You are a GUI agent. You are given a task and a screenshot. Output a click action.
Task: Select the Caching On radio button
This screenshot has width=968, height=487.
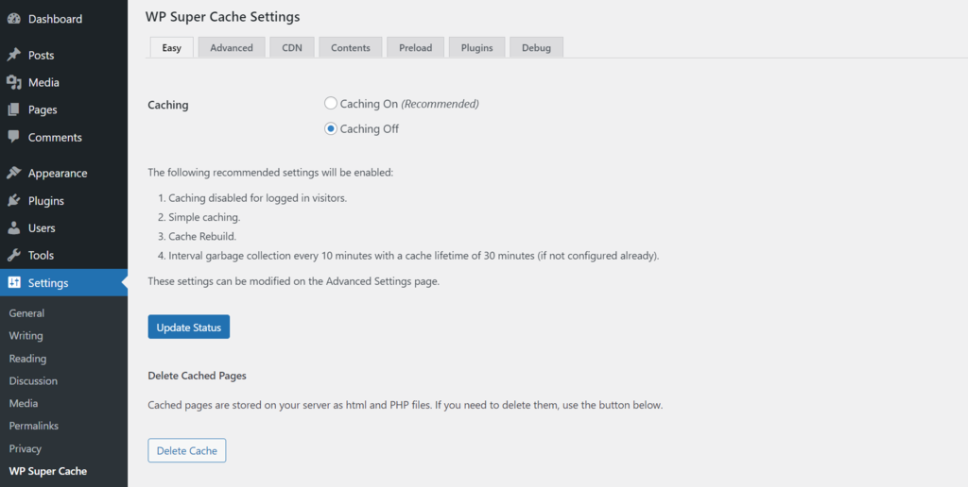pyautogui.click(x=331, y=104)
